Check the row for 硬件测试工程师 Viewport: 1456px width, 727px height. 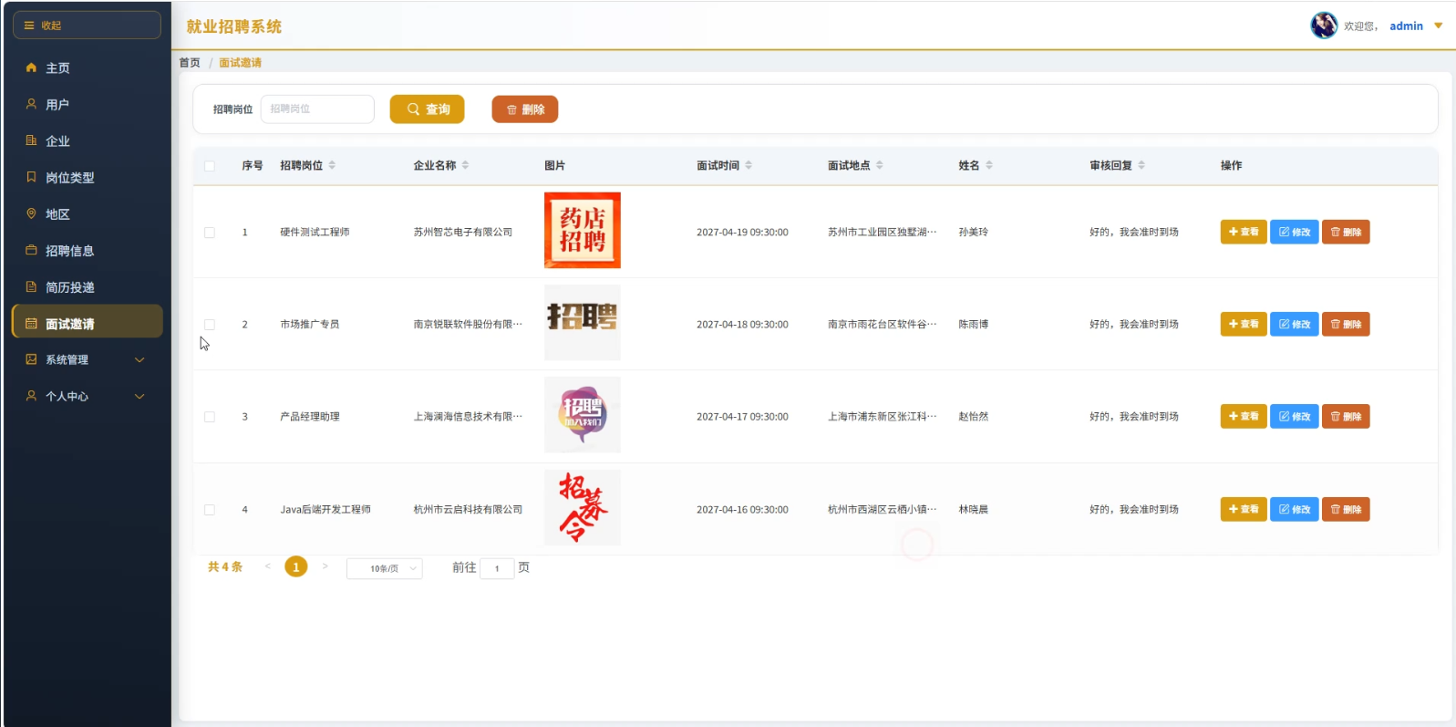[210, 233]
